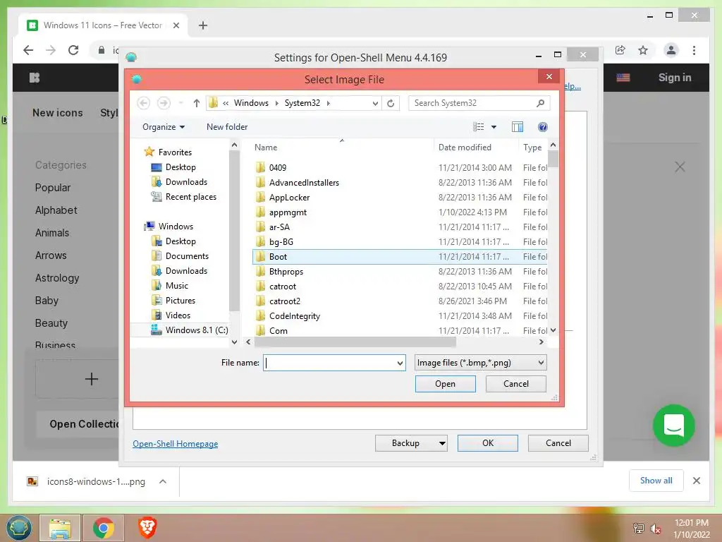
Task: Click Sign in on Icons8 site
Action: [x=675, y=78]
